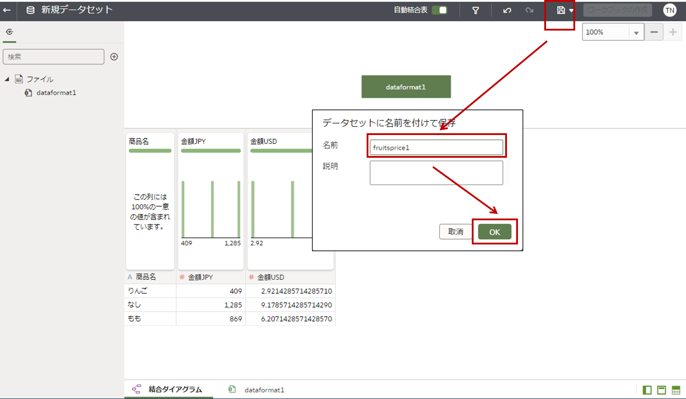Click the zoom out minus button
This screenshot has height=399, width=686.
654,32
